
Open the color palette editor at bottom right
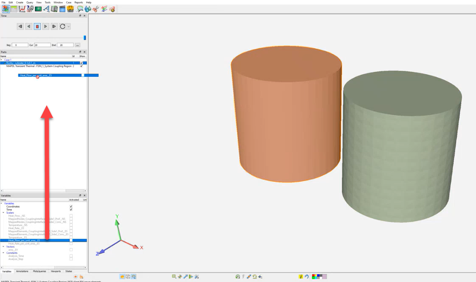318,276
